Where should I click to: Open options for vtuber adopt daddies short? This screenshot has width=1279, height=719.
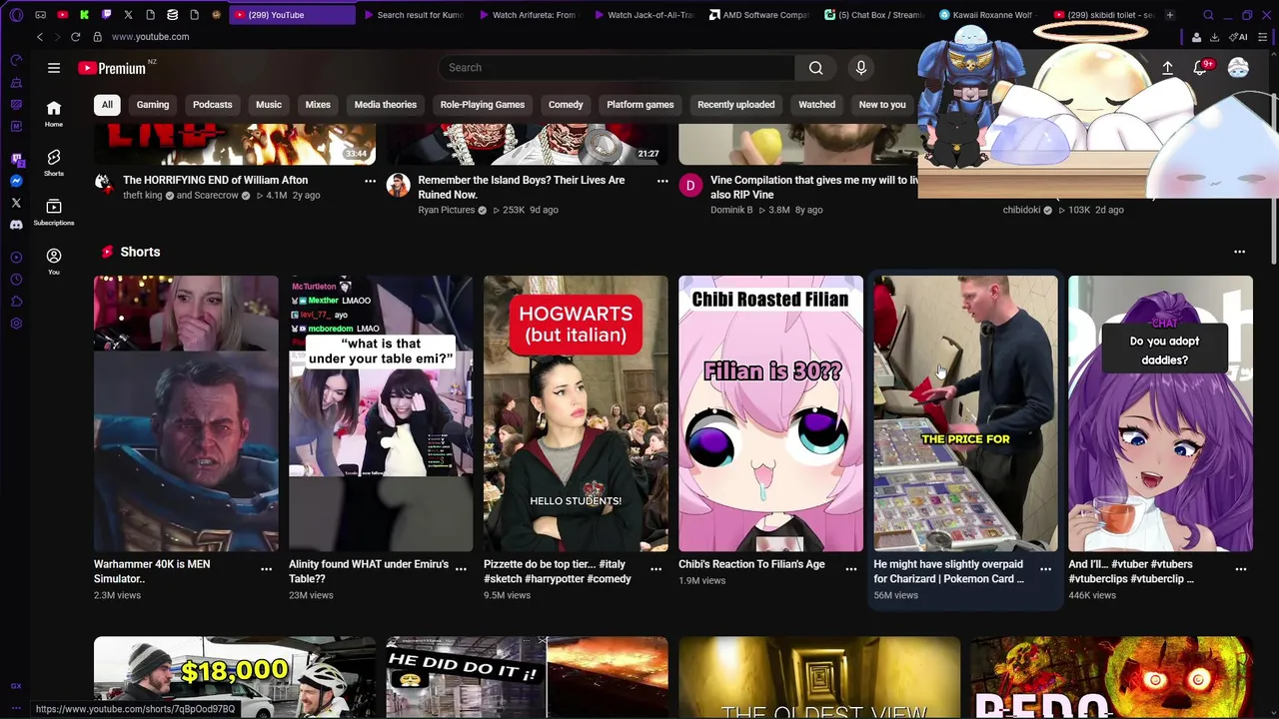coord(1240,569)
